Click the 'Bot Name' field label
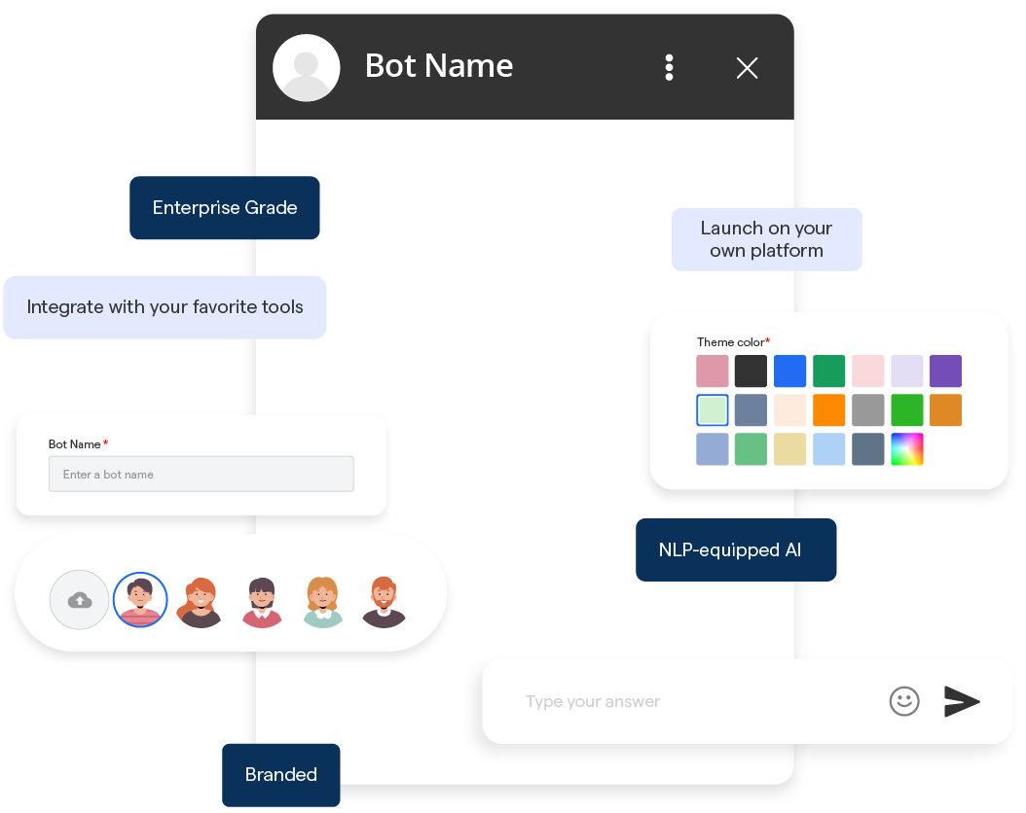This screenshot has height=813, width=1026. [78, 444]
